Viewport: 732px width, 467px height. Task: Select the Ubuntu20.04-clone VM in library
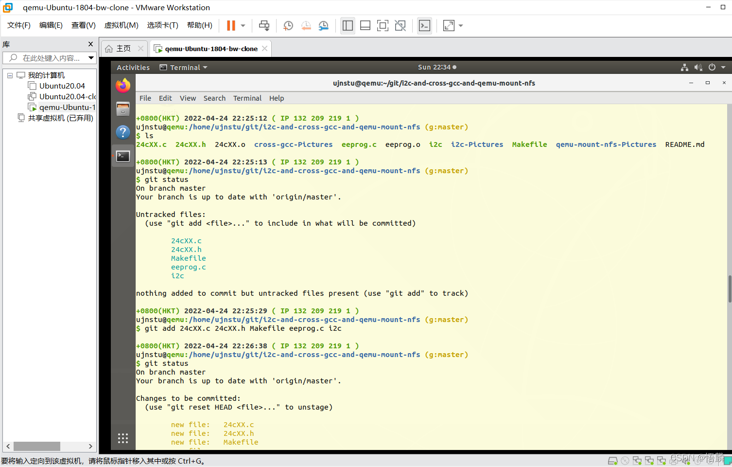[67, 97]
